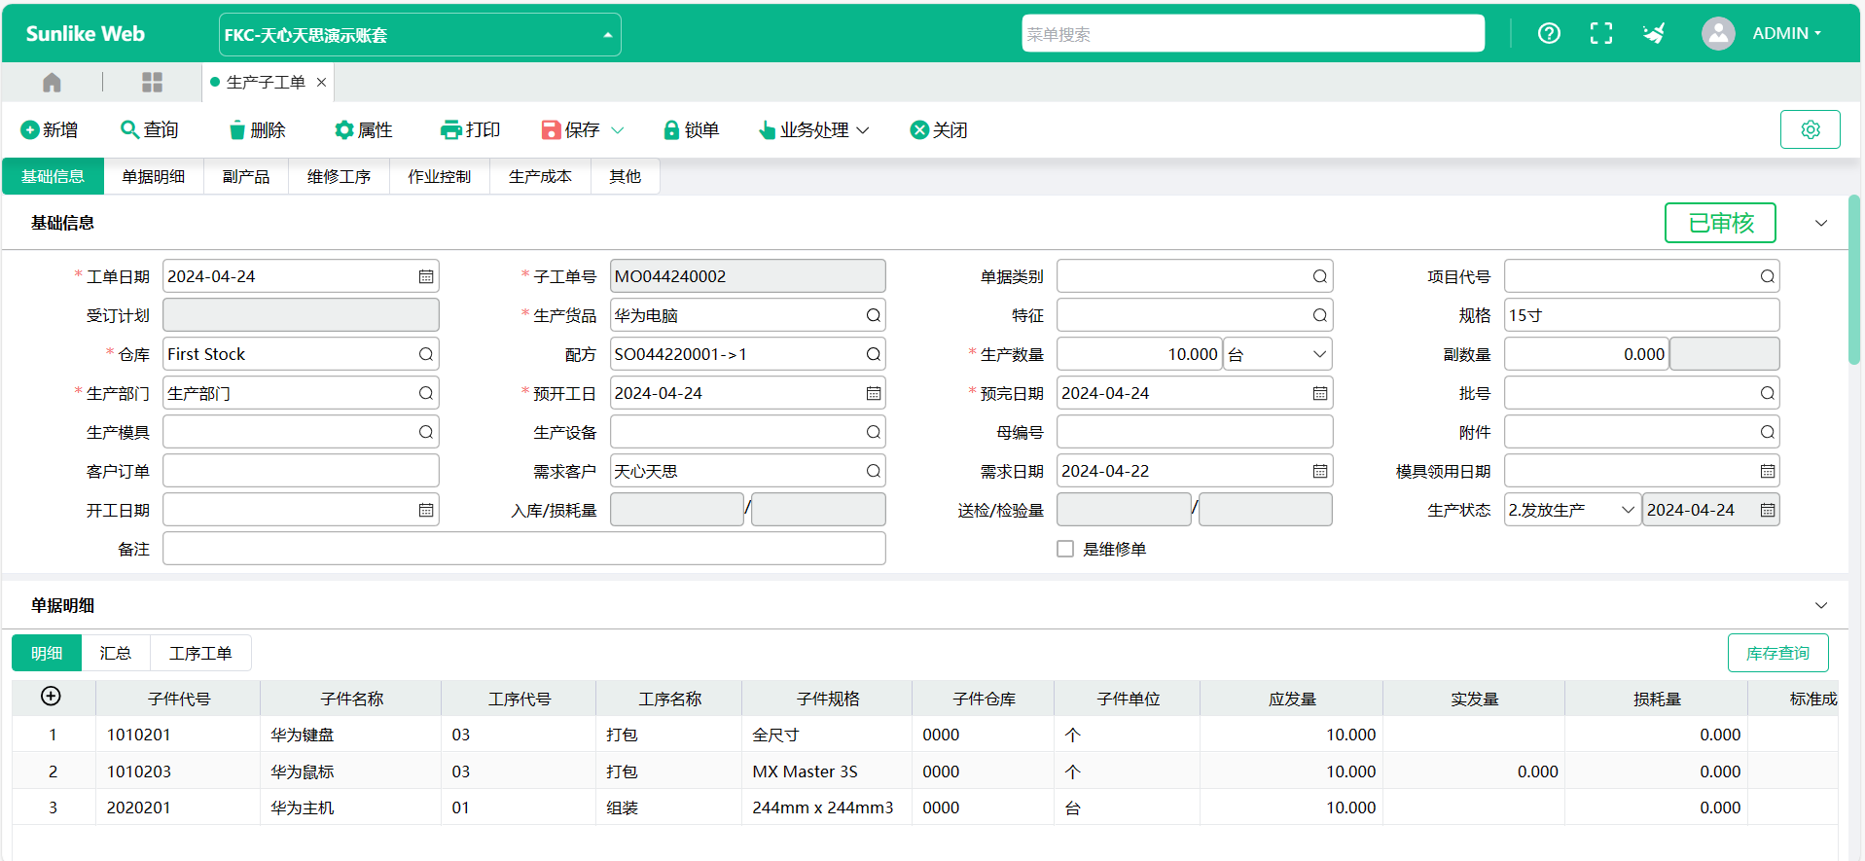Screen dimensions: 1865x861
Task: Click the 库存查询 button
Action: [1777, 653]
